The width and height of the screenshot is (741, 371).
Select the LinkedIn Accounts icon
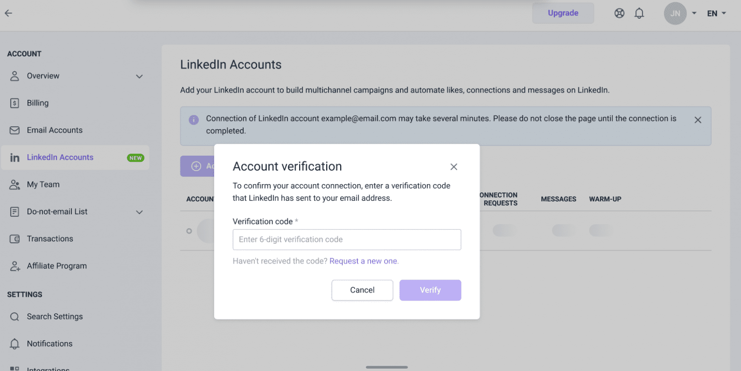click(14, 157)
